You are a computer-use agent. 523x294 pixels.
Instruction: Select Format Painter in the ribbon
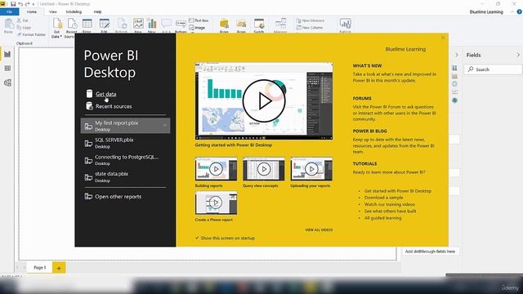[31, 34]
